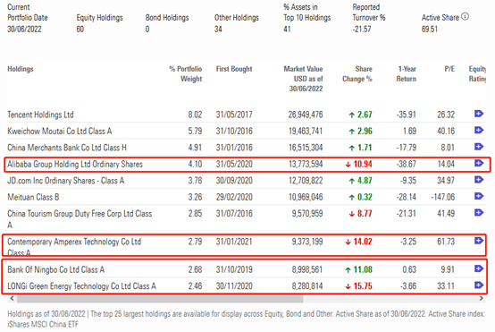
Task: Sort by 1-Year Return column header
Action: pos(407,73)
